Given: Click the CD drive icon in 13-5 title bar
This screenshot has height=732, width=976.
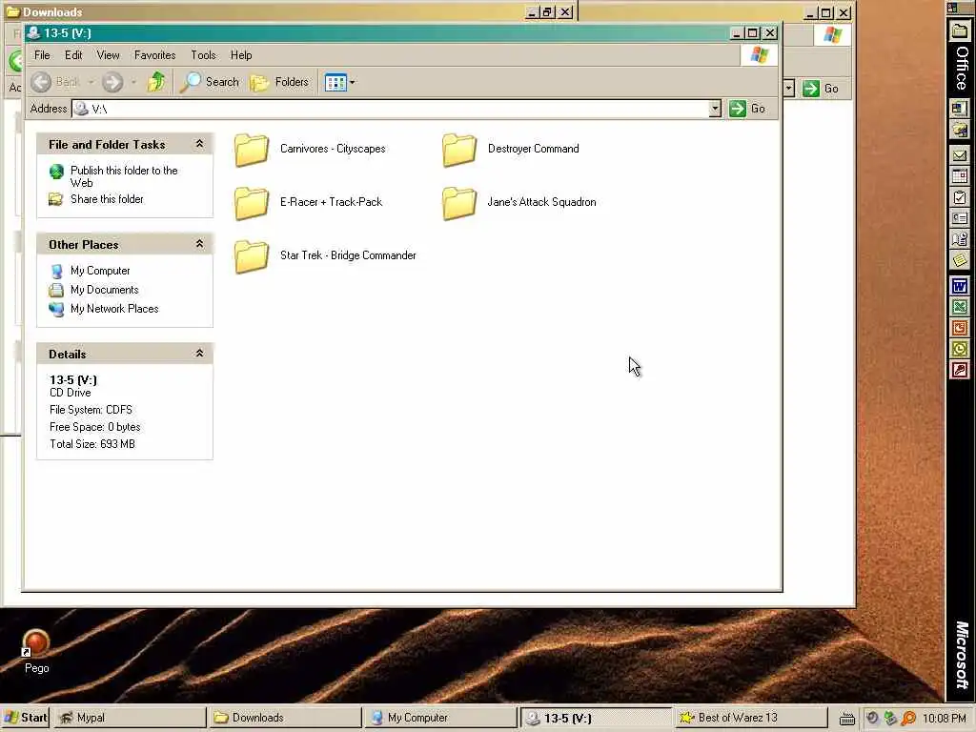Looking at the screenshot, I should click(33, 33).
